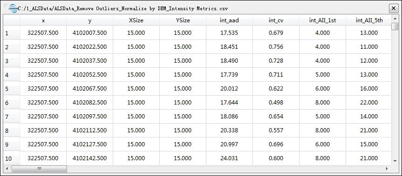Click the horizontal scrollbar thumb
This screenshot has width=402, height=176.
click(x=39, y=169)
